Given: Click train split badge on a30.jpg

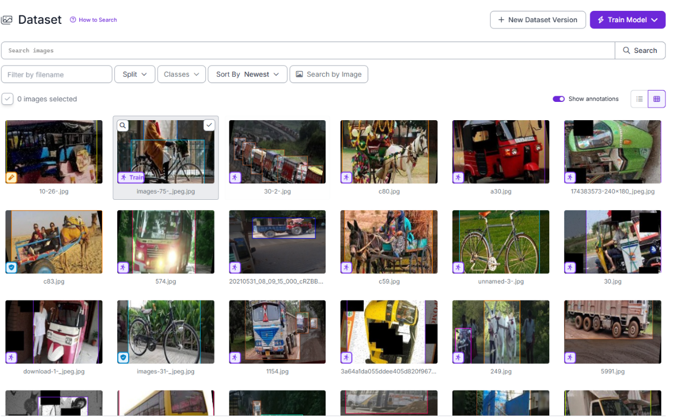Looking at the screenshot, I should [x=458, y=178].
